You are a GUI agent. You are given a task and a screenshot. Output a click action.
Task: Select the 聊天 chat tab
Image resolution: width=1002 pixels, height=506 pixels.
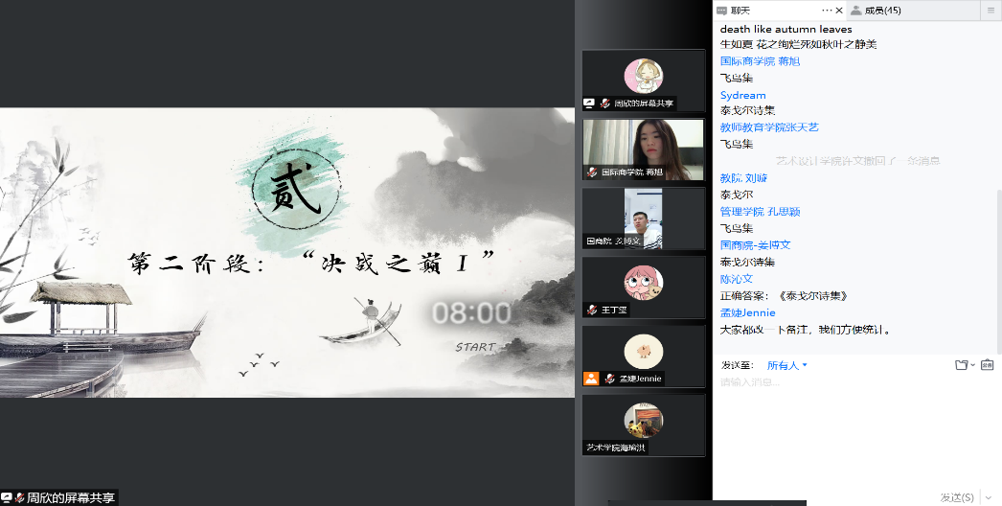pyautogui.click(x=740, y=11)
